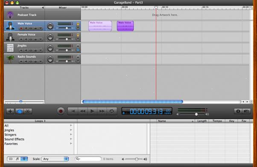257x167 pixels.
Task: Sort loop results by Name column
Action: point(176,121)
